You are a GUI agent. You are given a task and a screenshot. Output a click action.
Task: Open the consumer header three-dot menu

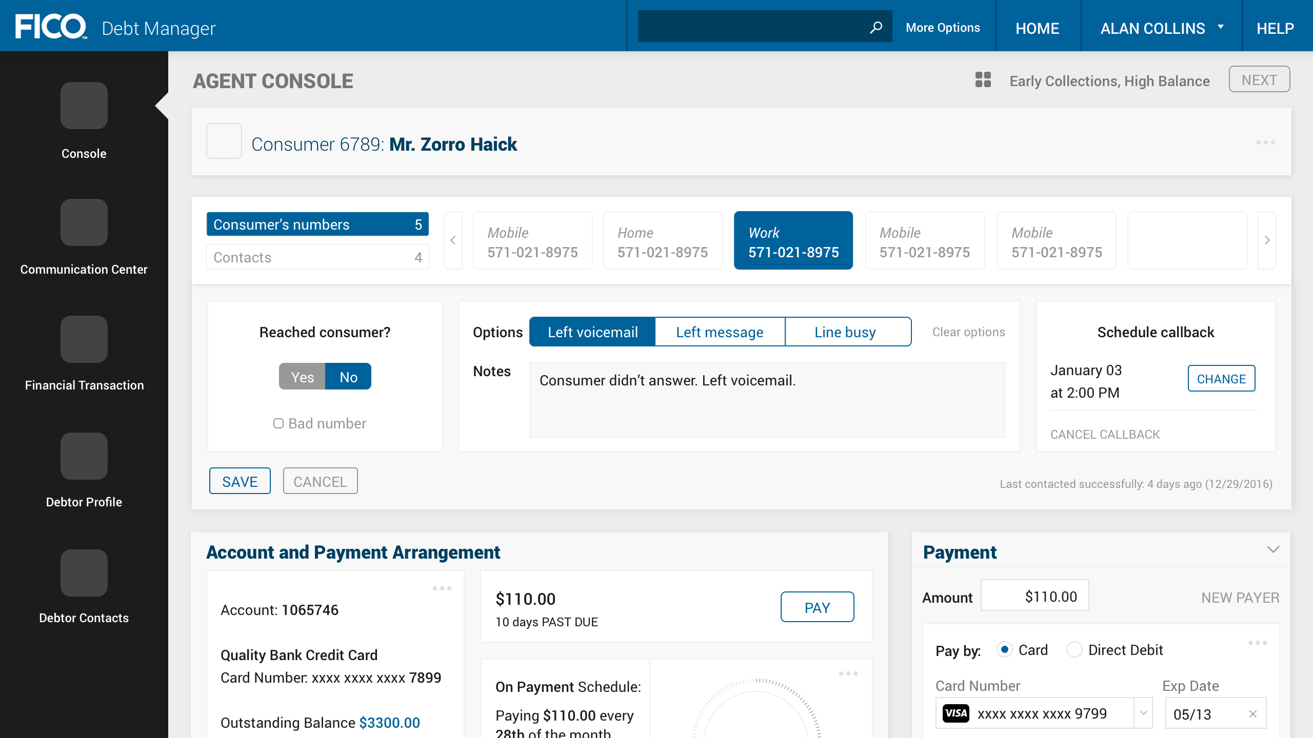(1265, 142)
